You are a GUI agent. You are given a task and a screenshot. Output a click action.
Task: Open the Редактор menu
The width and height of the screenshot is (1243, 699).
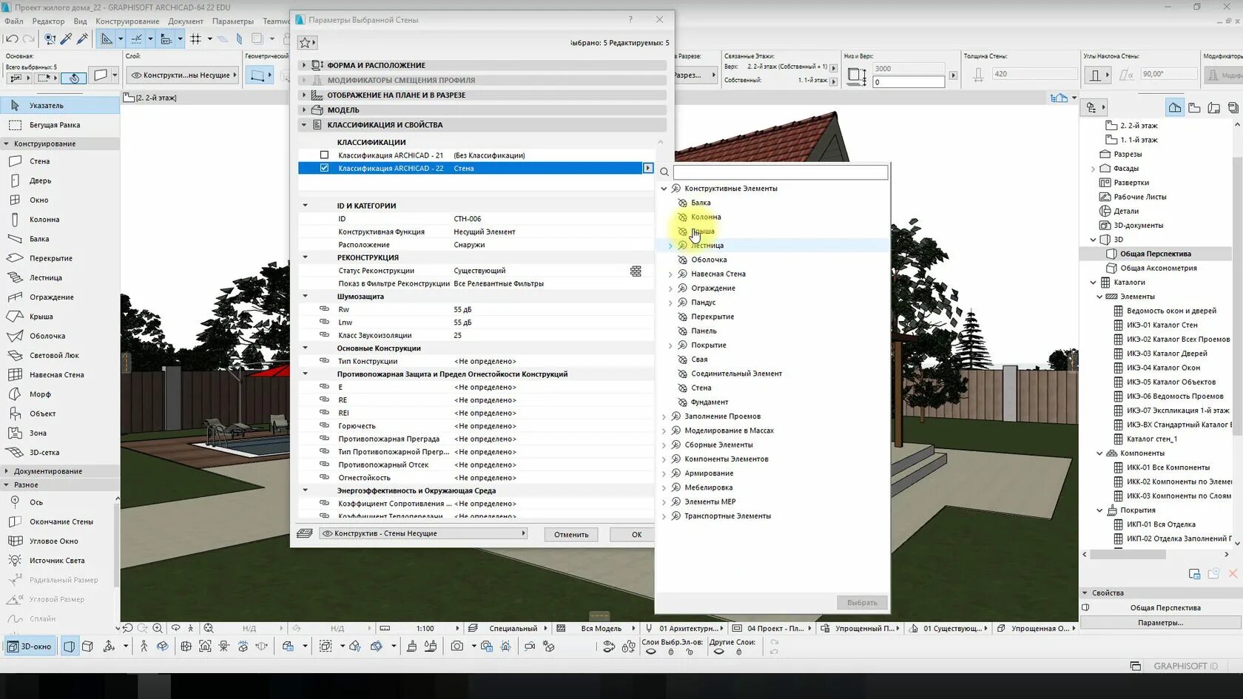[x=48, y=21]
